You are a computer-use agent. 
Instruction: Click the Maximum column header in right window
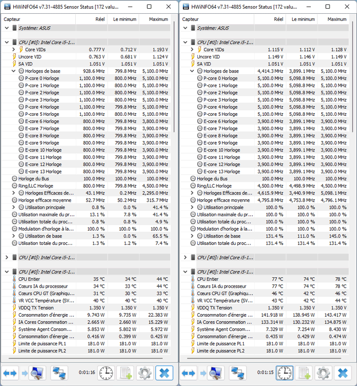(337, 19)
